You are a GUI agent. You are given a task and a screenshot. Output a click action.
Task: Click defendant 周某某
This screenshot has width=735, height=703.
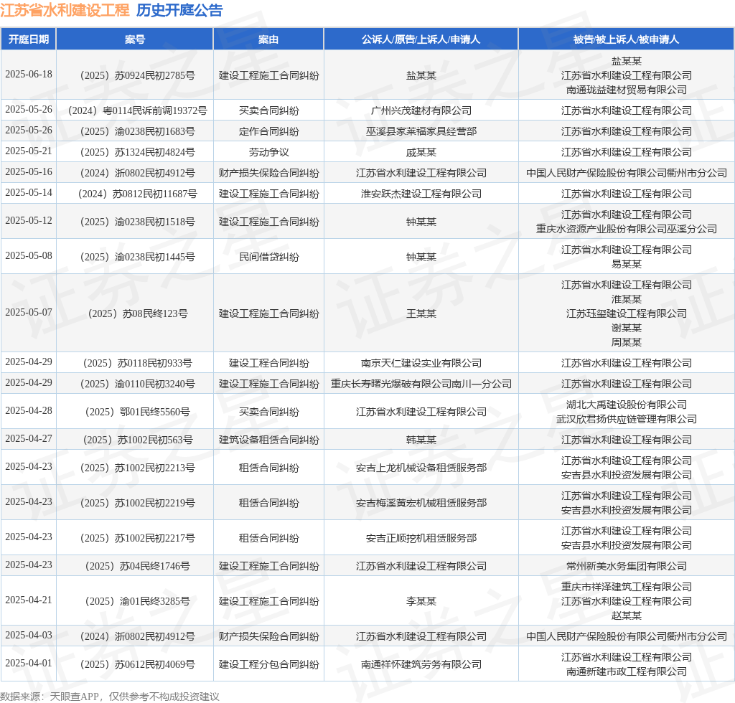pos(626,342)
